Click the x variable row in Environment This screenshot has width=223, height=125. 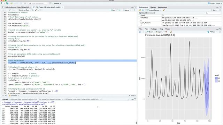pos(180,20)
